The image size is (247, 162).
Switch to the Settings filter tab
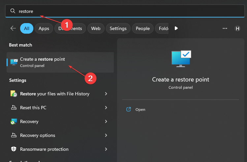(x=118, y=28)
